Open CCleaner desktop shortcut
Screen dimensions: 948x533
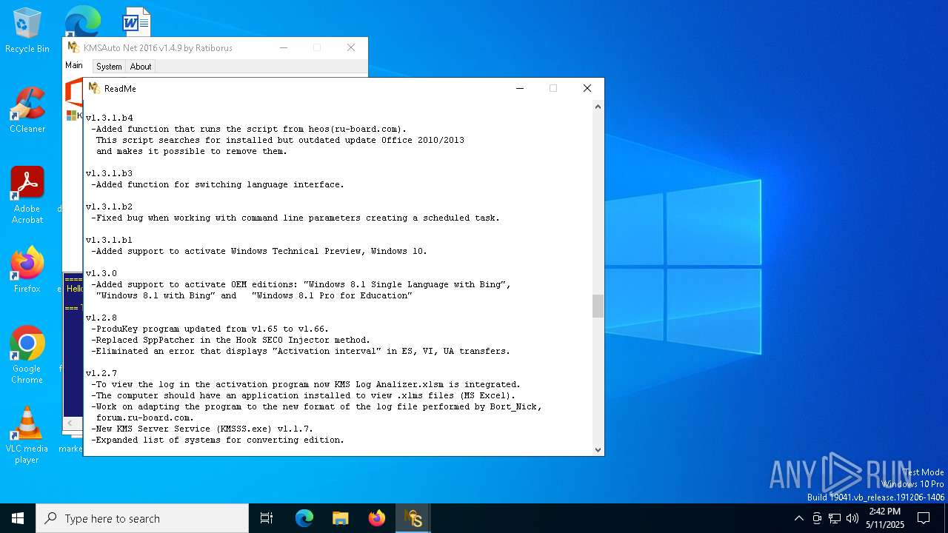[x=27, y=110]
